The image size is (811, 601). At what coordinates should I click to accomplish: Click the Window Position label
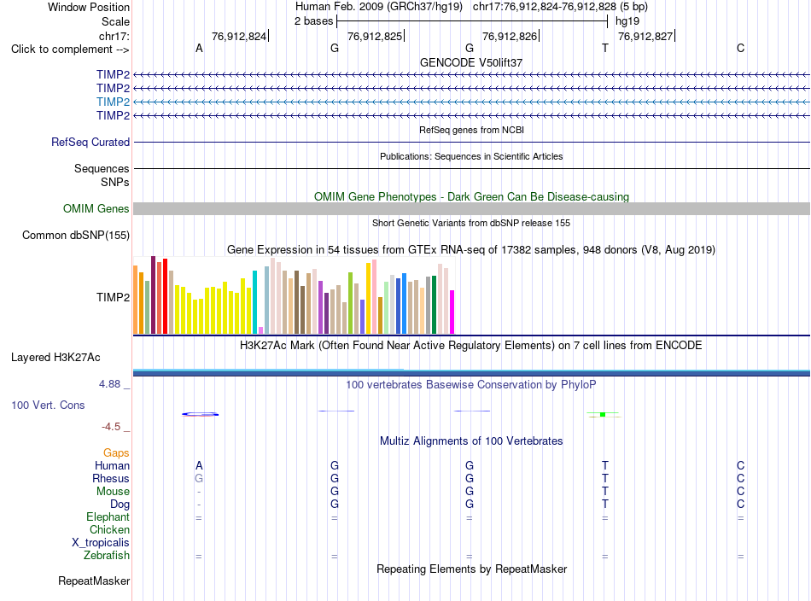pos(89,7)
